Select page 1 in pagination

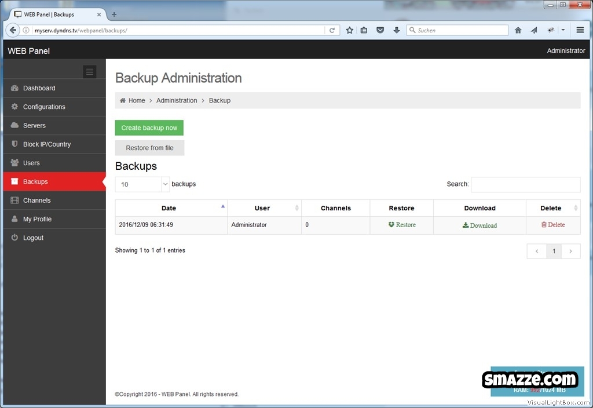(x=554, y=251)
